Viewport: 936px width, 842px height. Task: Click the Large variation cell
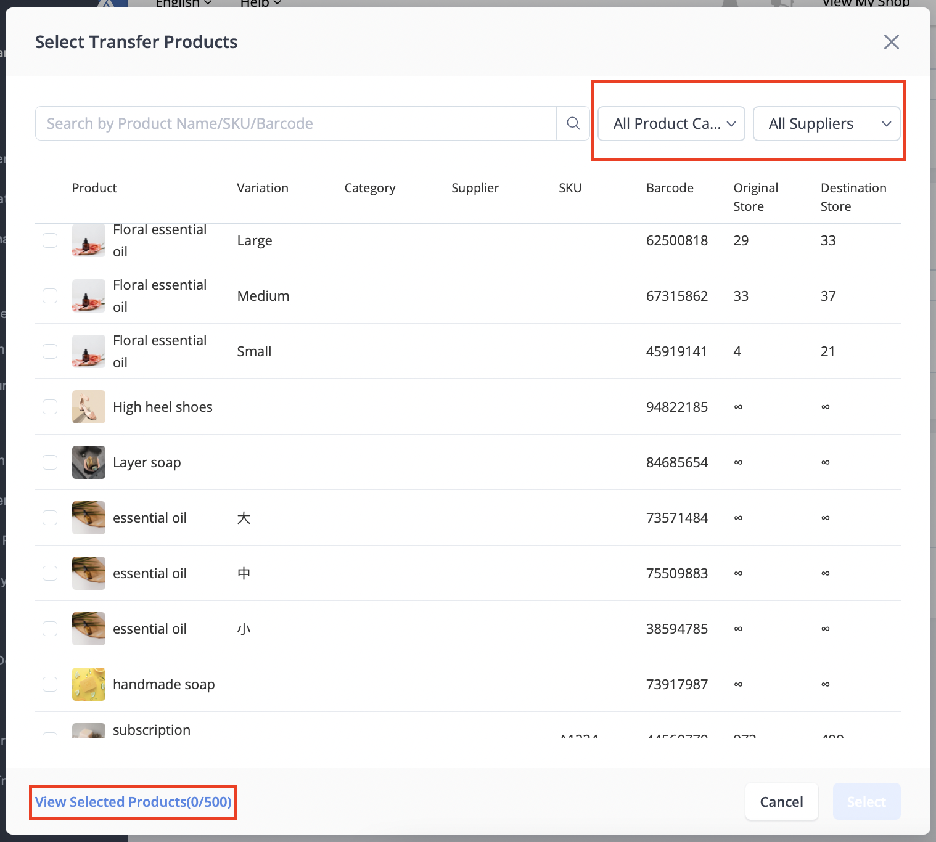tap(255, 240)
